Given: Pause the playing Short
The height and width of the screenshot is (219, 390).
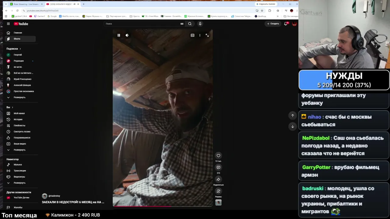Looking at the screenshot, I should click(x=119, y=35).
